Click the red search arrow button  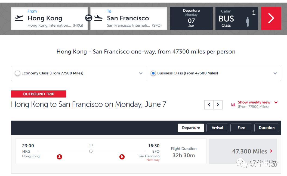pos(271,18)
